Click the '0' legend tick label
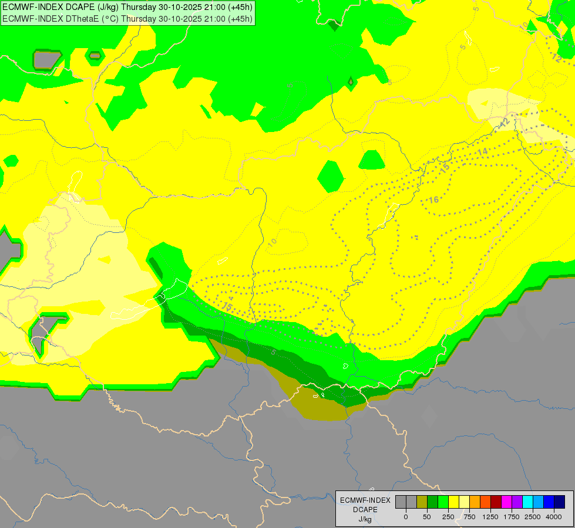Viewport: 575px width, 528px height. 406,517
